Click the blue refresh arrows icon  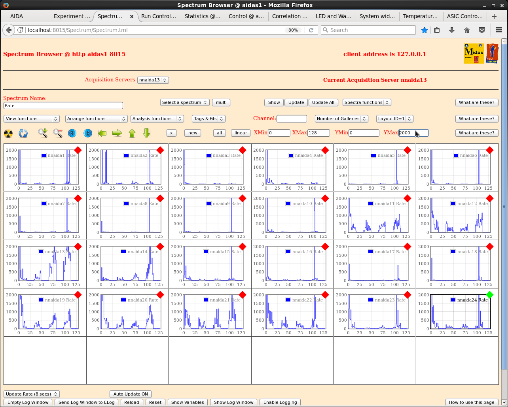pyautogui.click(x=23, y=133)
